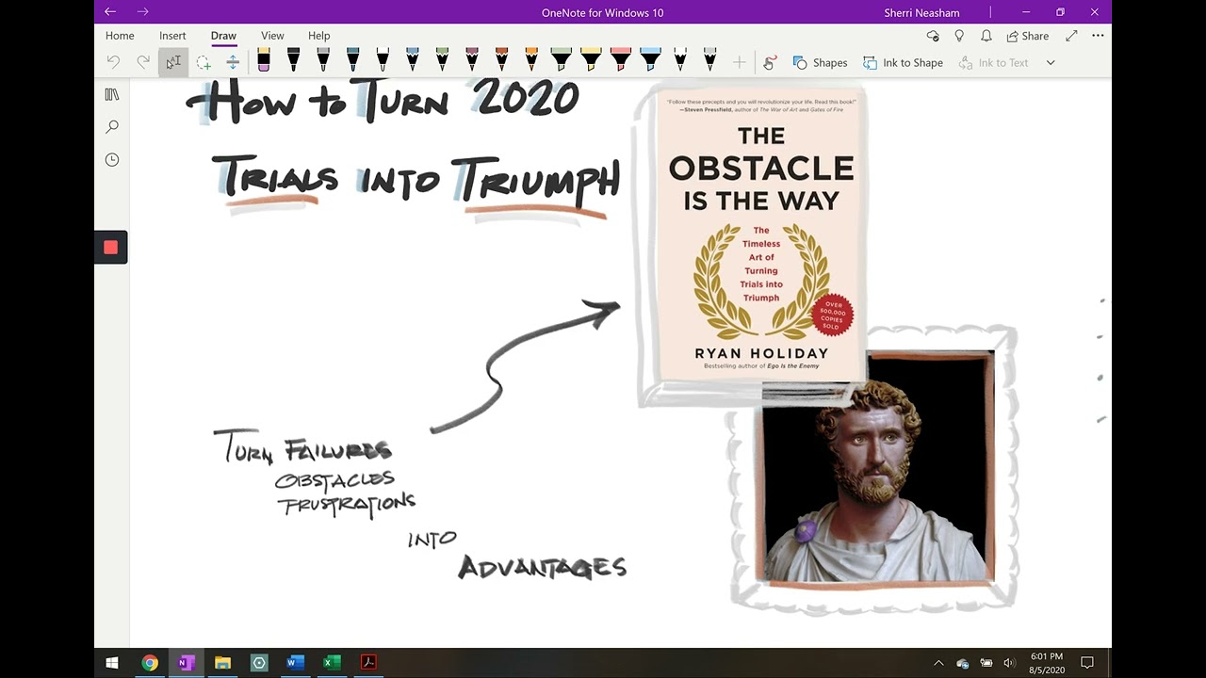Open the Insert tab
This screenshot has height=678, width=1206.
[172, 36]
